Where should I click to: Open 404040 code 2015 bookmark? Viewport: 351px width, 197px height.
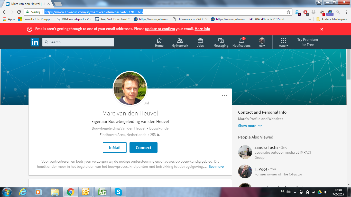click(x=267, y=19)
